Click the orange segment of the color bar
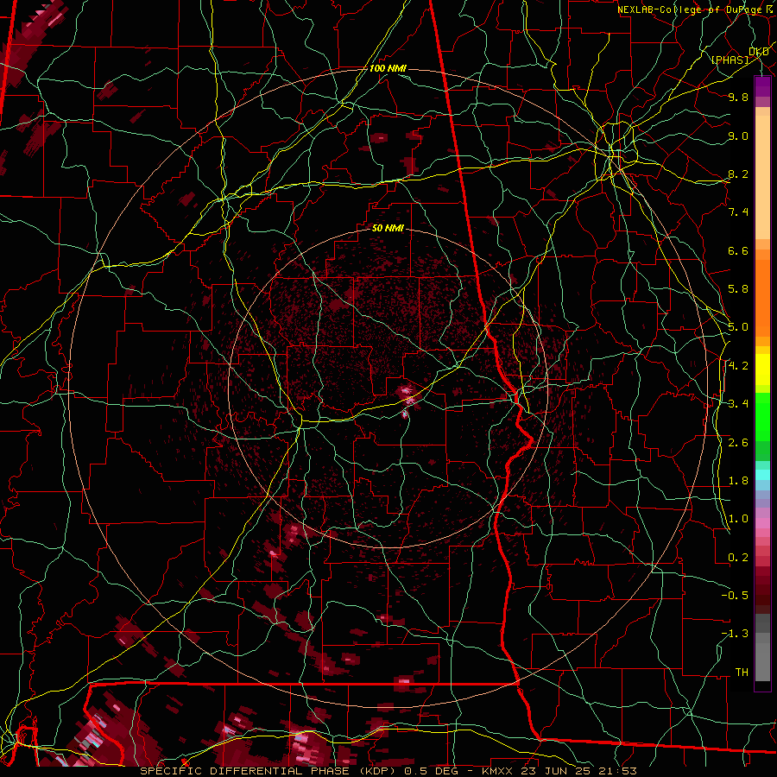Viewport: 777px width, 777px height. 762,297
